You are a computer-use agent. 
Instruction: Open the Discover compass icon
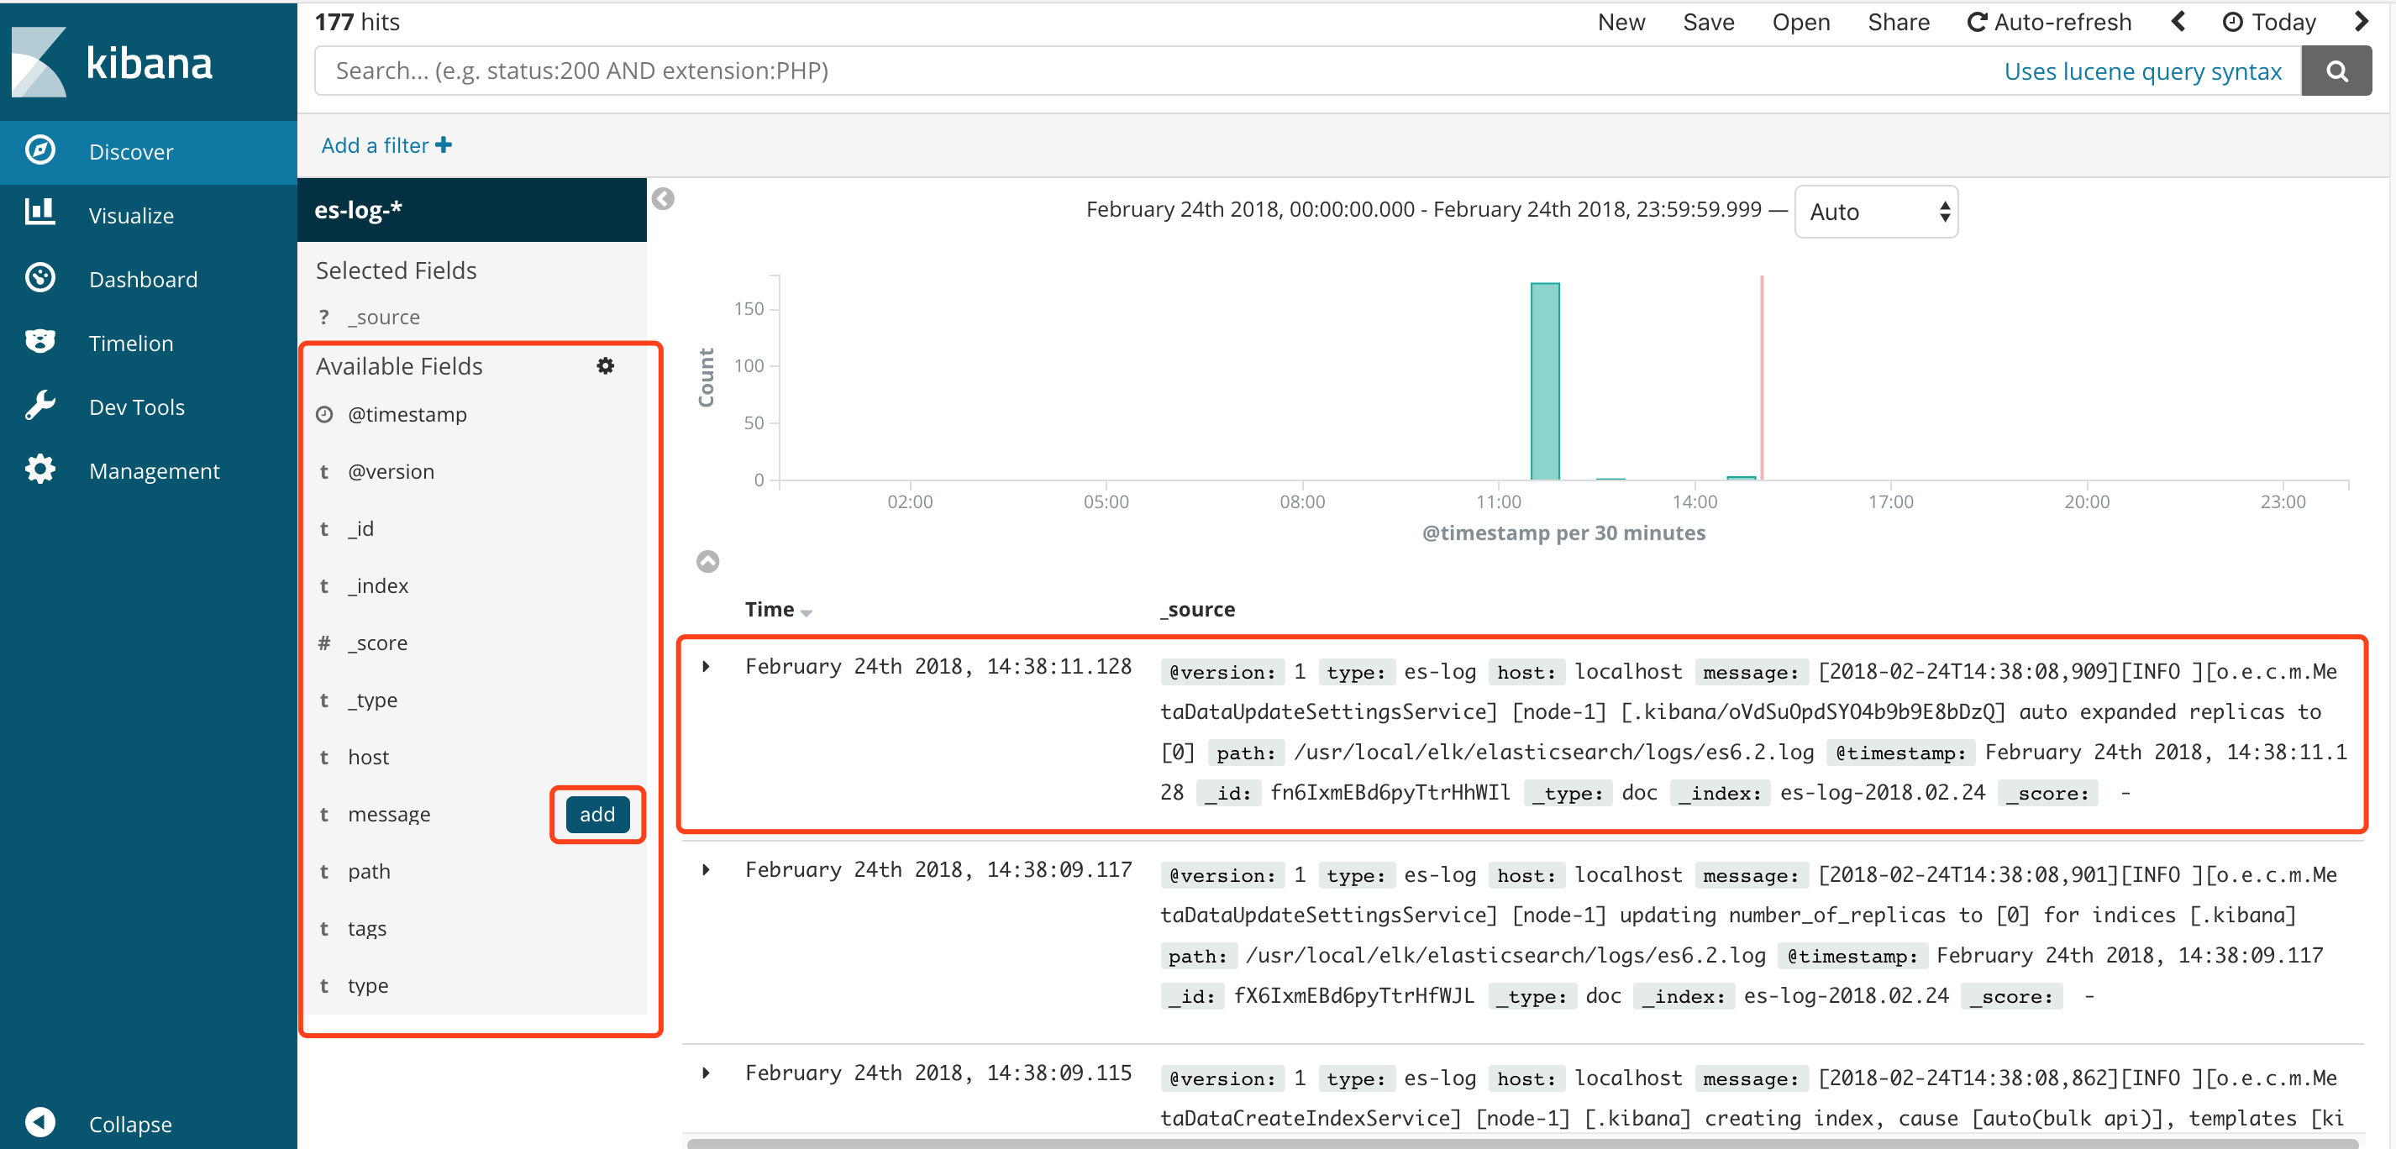pyautogui.click(x=40, y=150)
